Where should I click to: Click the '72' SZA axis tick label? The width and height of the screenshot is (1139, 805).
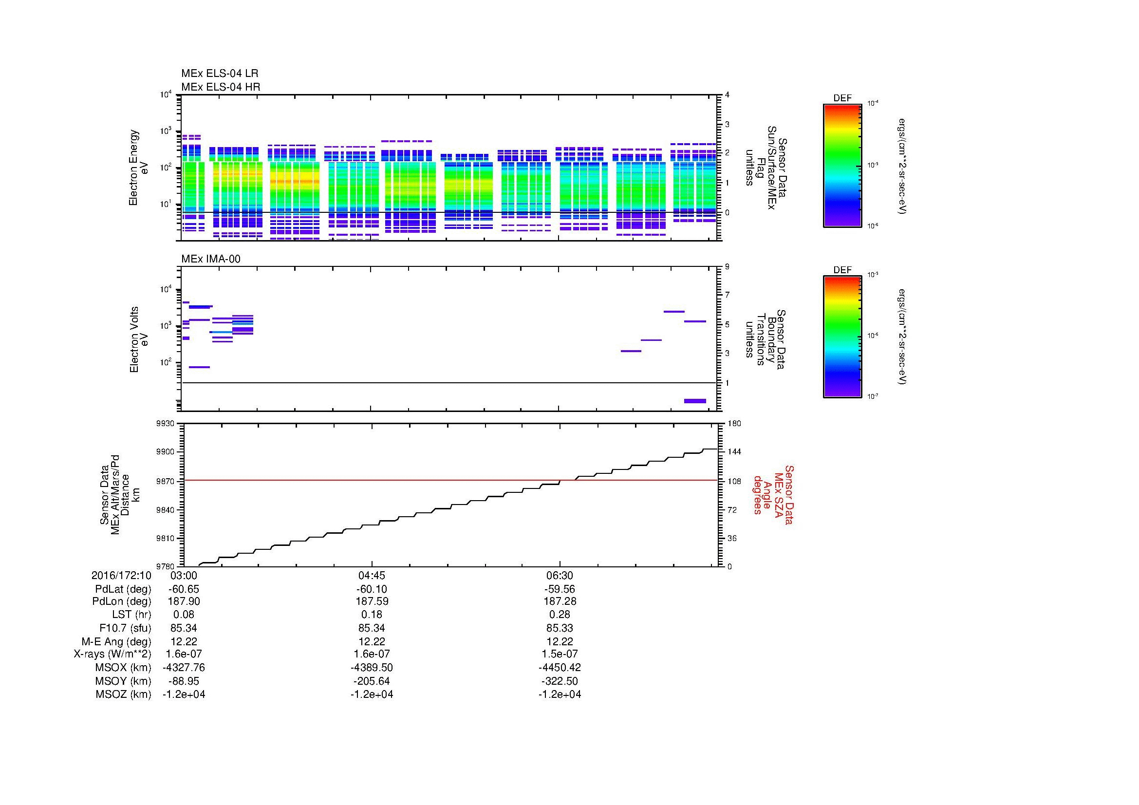click(732, 510)
